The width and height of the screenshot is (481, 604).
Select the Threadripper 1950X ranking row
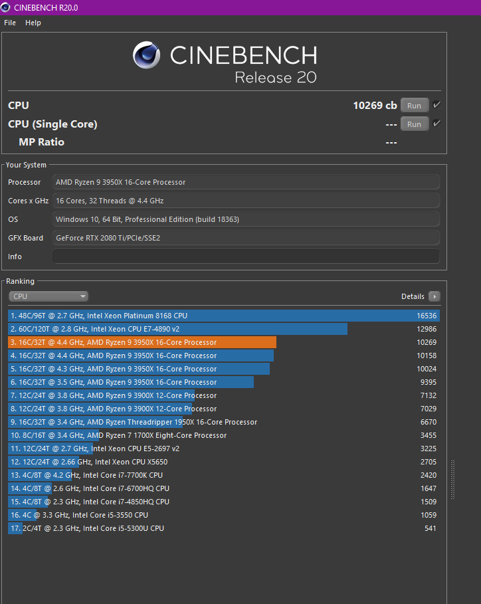pos(224,422)
